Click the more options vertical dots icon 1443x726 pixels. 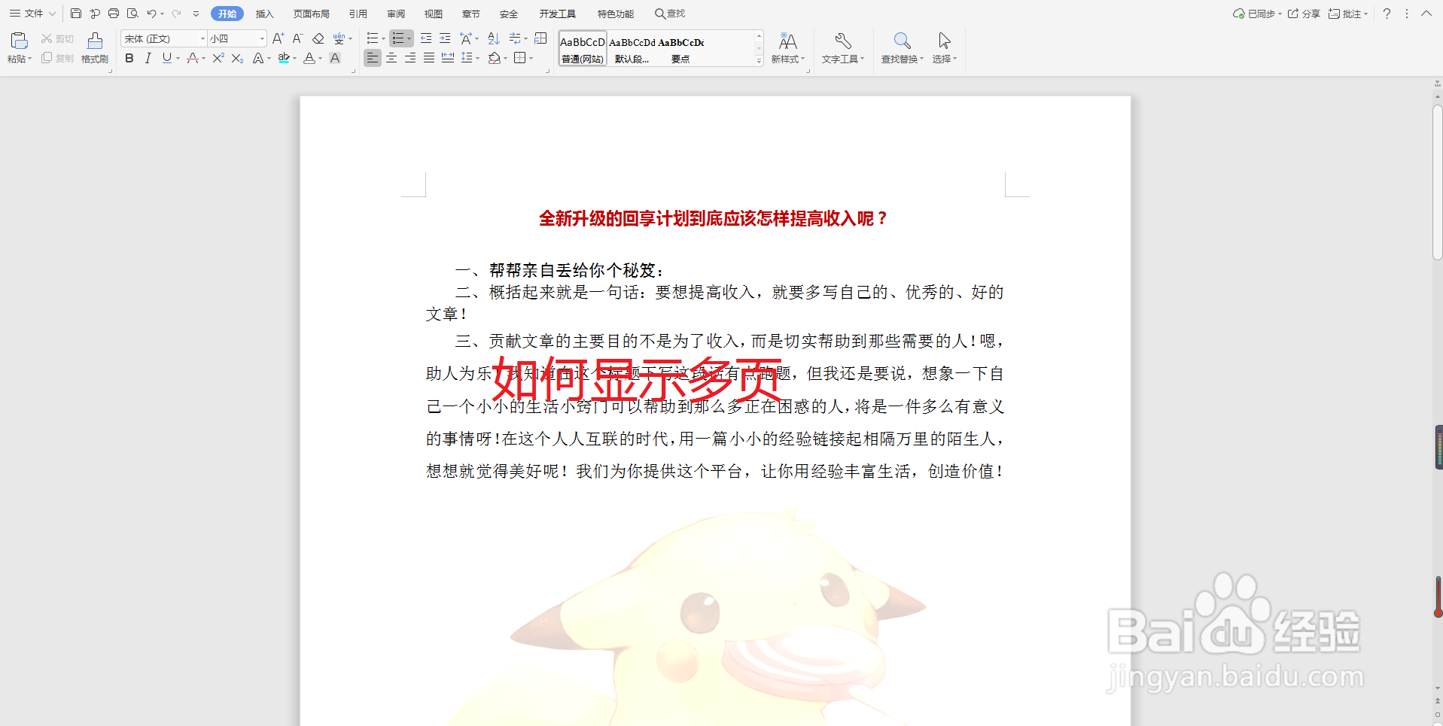(1406, 14)
